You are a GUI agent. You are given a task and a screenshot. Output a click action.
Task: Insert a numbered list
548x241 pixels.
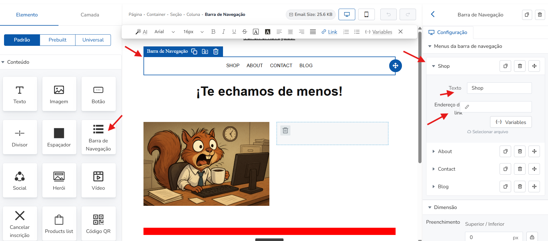(x=346, y=32)
